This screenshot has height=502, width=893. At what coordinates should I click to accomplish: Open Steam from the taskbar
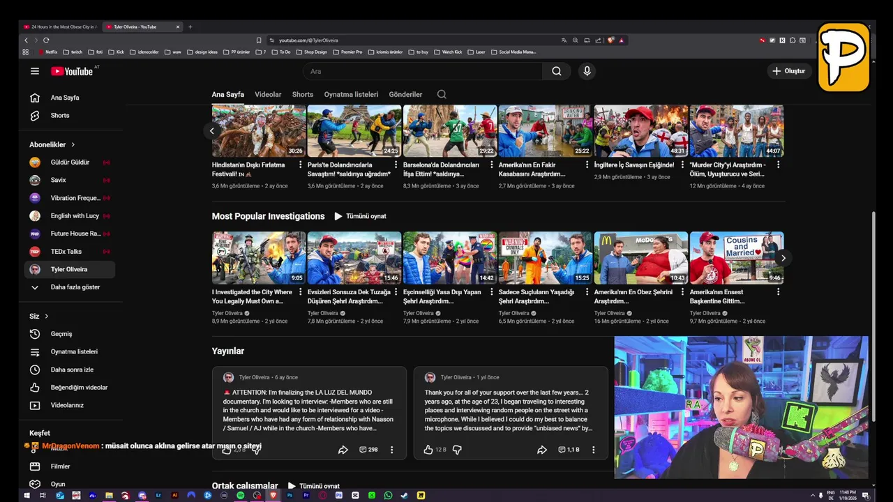pos(405,496)
